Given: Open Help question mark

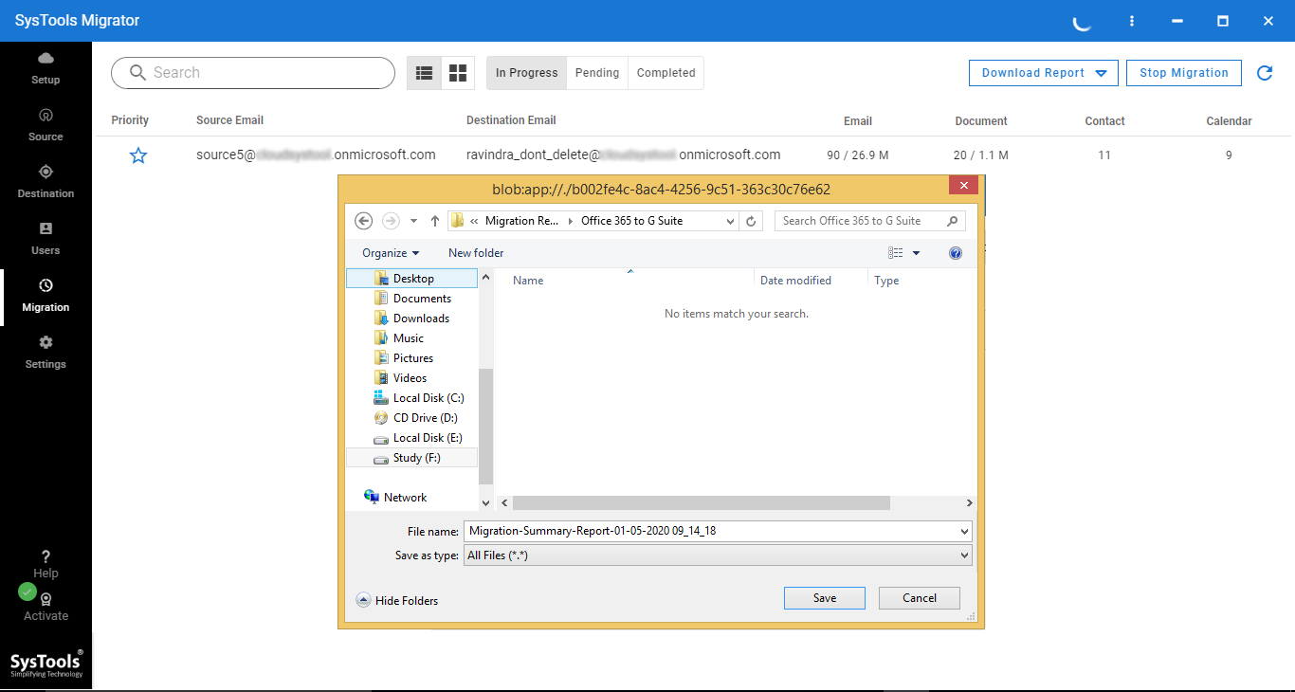Looking at the screenshot, I should point(46,556).
